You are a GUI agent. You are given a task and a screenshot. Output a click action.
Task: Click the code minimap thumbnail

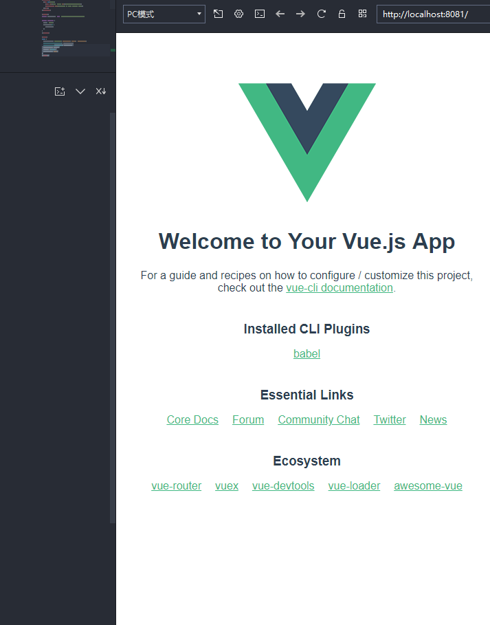pyautogui.click(x=75, y=29)
